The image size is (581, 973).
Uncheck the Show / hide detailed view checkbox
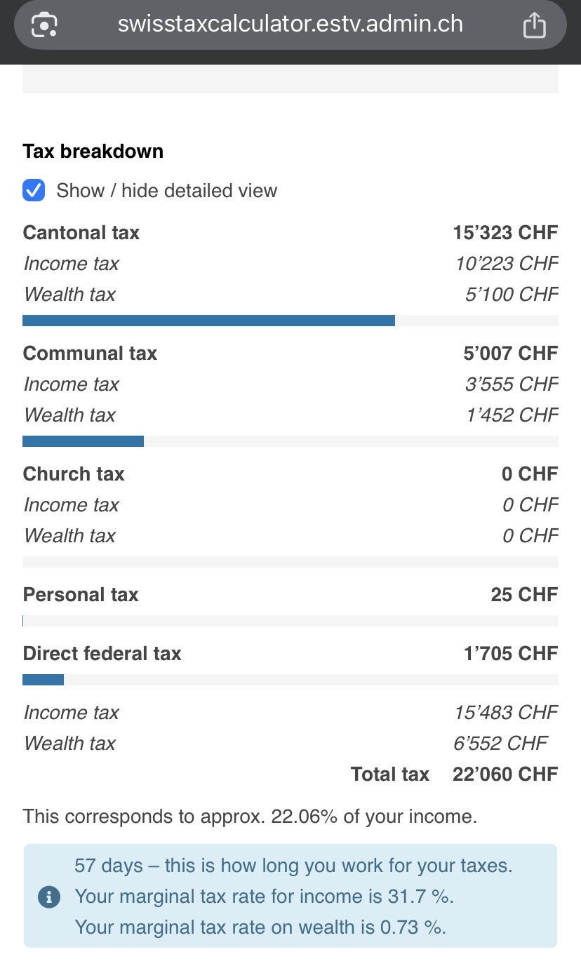(x=34, y=190)
